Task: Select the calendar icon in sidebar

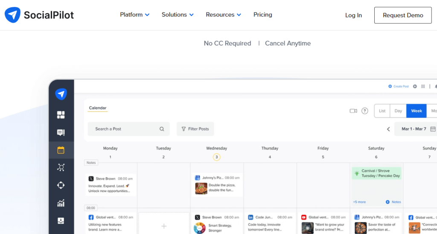Action: pos(61,150)
